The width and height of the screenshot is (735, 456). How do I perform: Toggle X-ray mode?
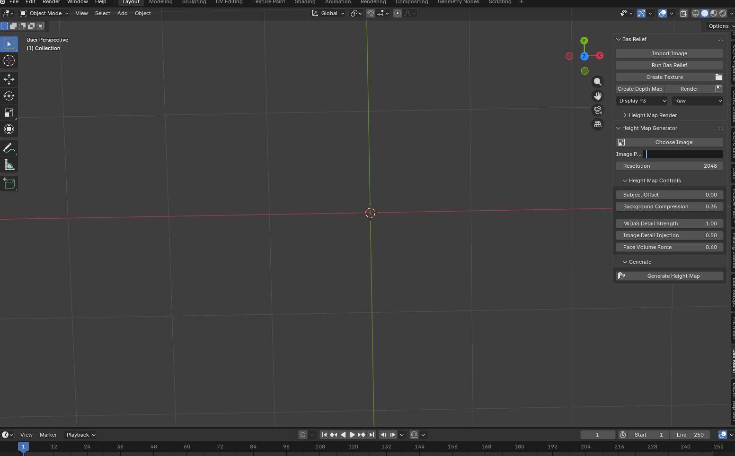pos(683,13)
